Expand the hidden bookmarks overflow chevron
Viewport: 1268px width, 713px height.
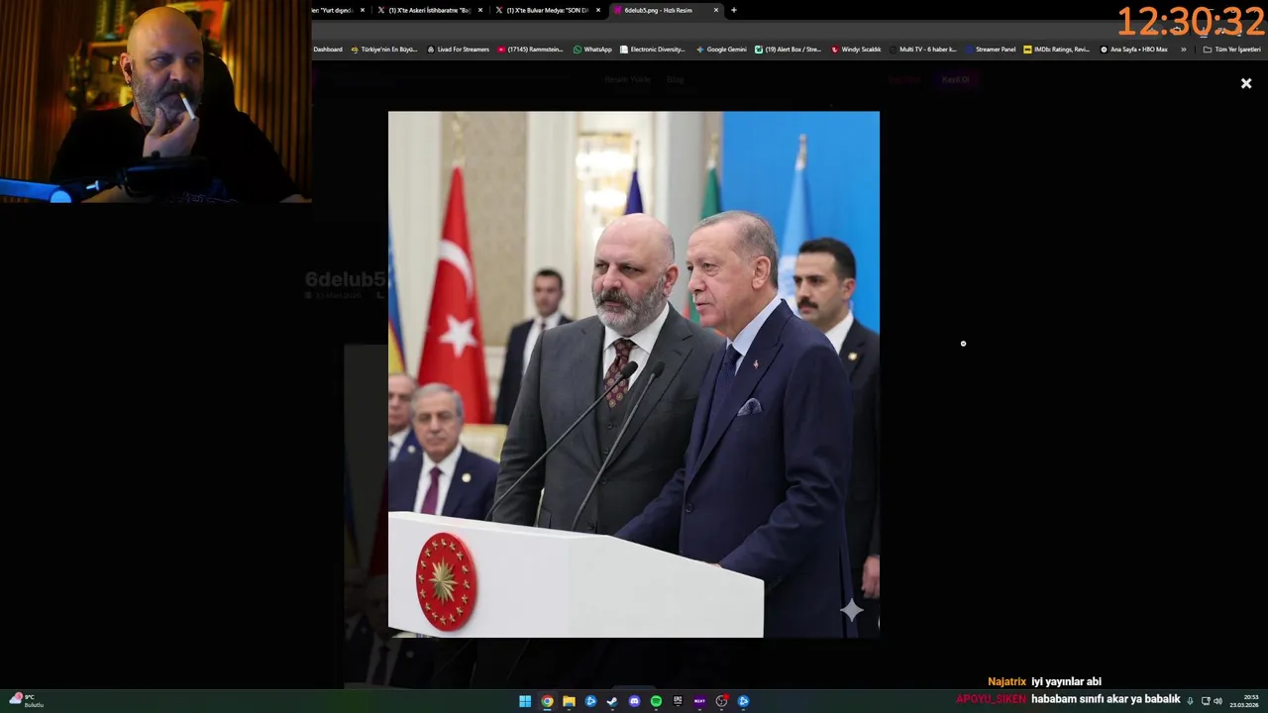(x=1183, y=50)
